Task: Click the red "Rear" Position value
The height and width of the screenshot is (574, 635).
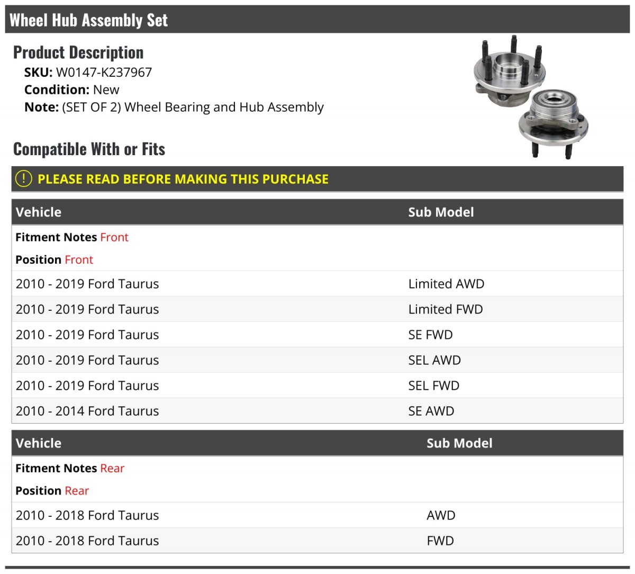Action: point(77,491)
